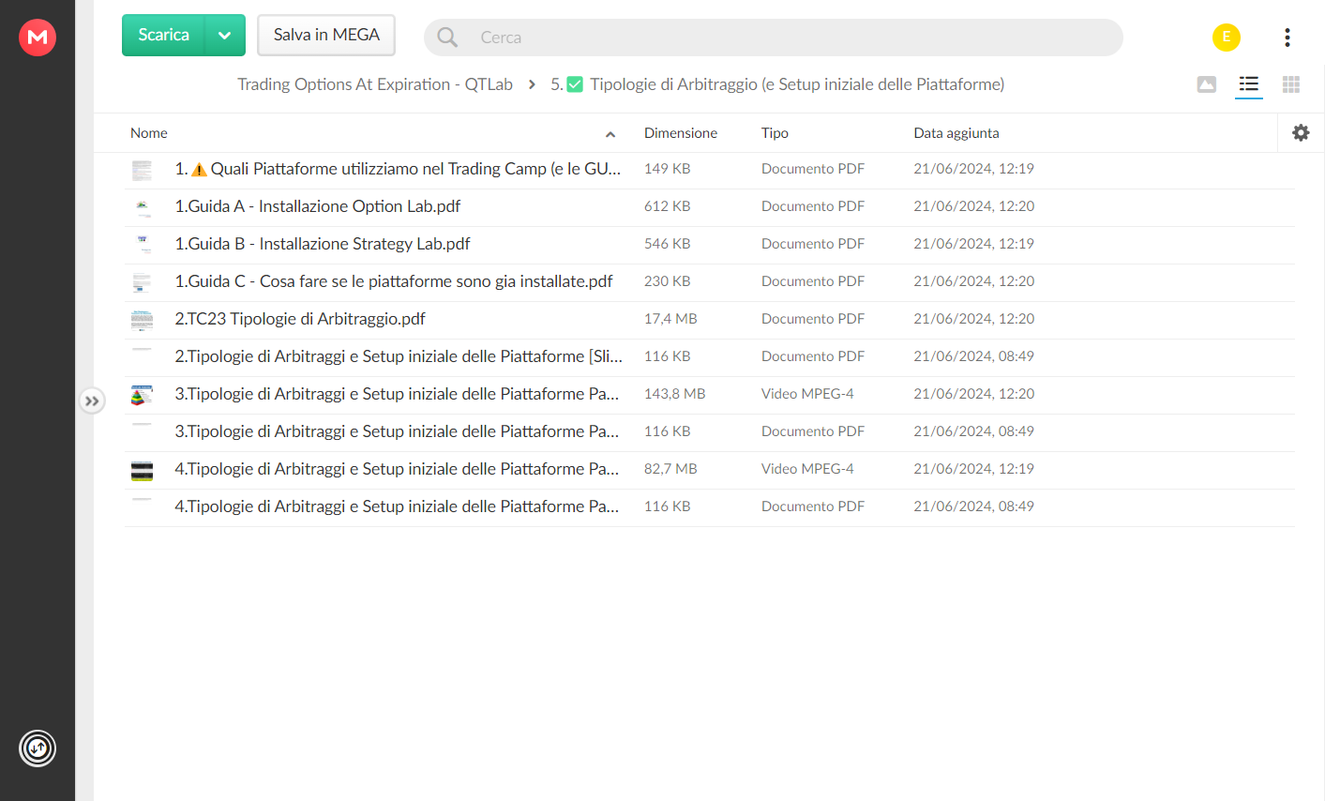1325x801 pixels.
Task: Open the MEGA logo home icon
Action: 38,38
